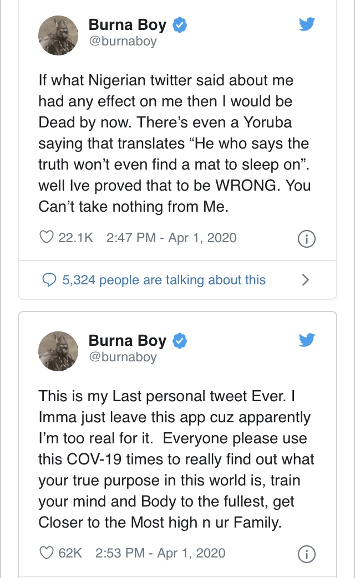Like the 'Last personal tweet' via heart icon
Image resolution: width=355 pixels, height=578 pixels.
(x=46, y=553)
